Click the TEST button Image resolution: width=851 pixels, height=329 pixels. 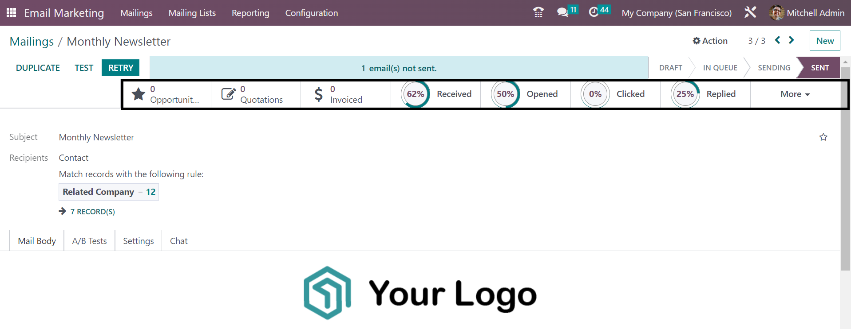point(84,68)
